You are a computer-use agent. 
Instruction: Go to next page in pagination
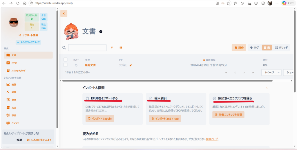pos(244,73)
